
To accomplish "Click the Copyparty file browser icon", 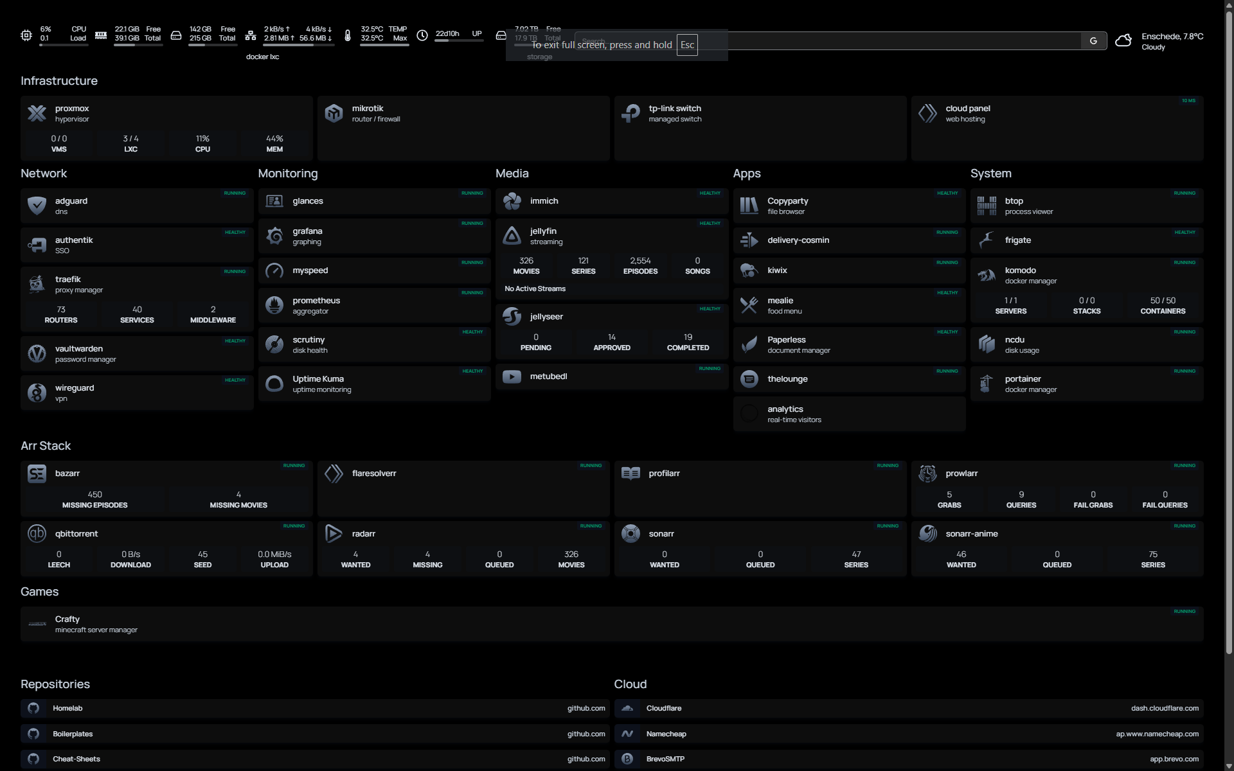I will point(749,206).
